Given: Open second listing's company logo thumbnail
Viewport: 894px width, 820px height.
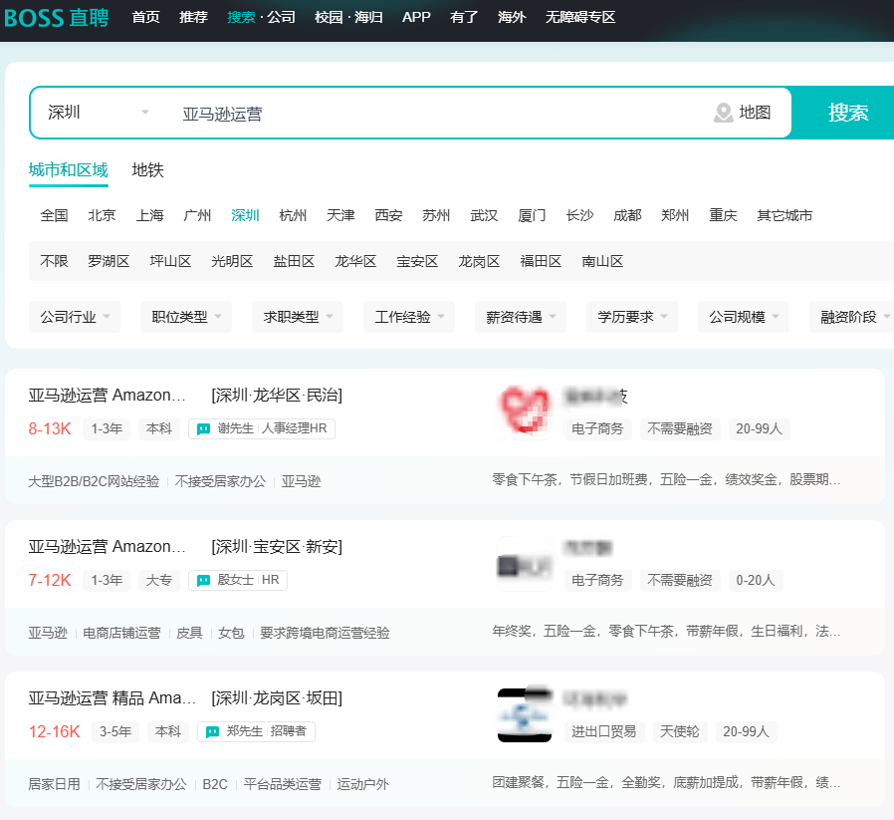Looking at the screenshot, I should point(525,564).
